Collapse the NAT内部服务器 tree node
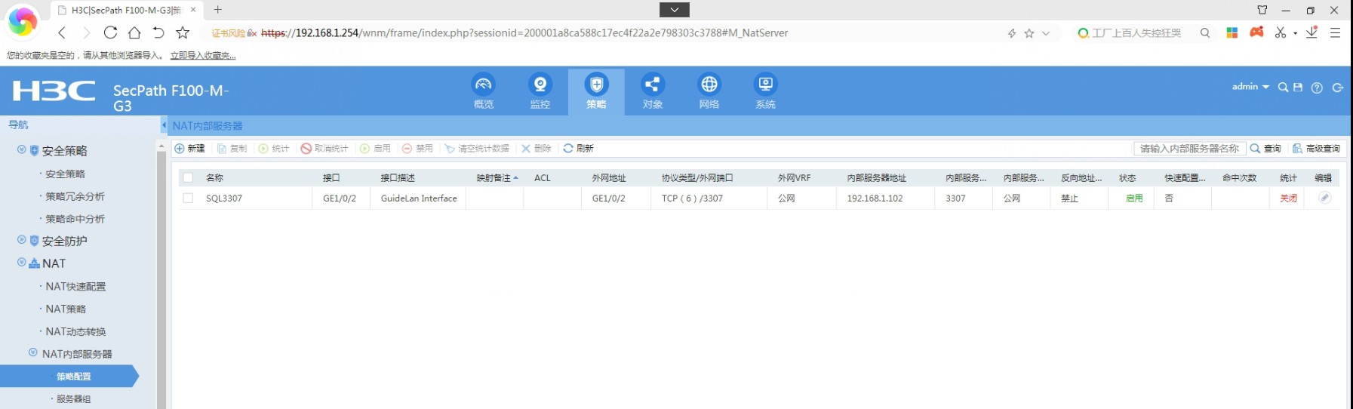This screenshot has width=1353, height=409. click(33, 352)
